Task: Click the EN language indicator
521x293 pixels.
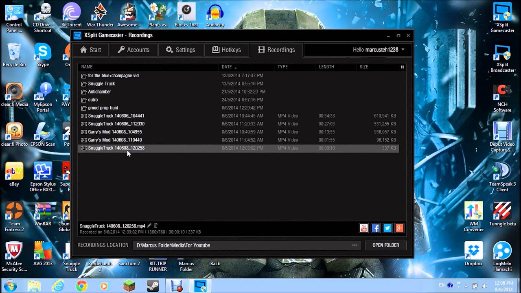Action: pos(442,286)
